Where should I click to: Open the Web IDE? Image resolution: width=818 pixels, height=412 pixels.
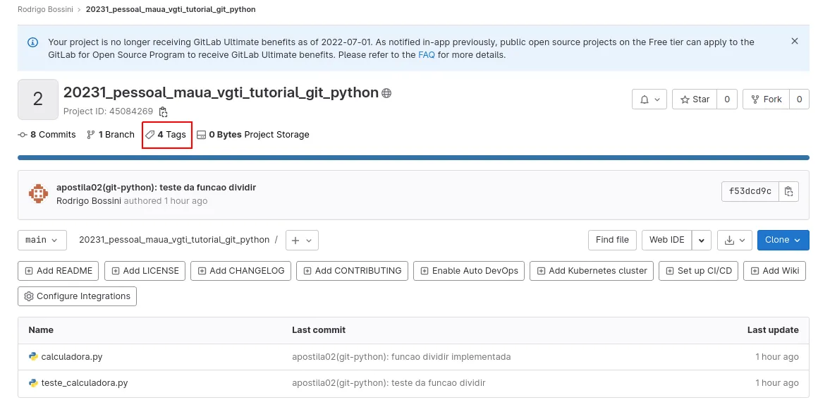point(666,240)
